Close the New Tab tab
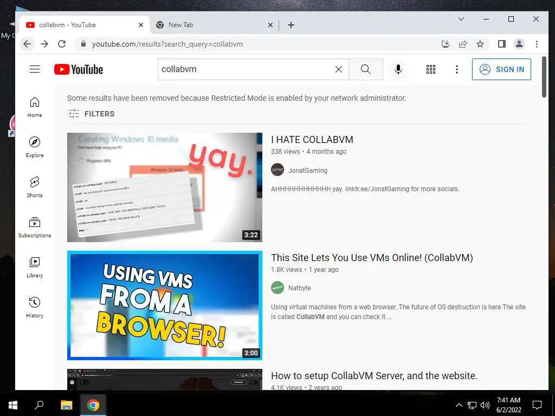This screenshot has width=555, height=416. (x=270, y=25)
